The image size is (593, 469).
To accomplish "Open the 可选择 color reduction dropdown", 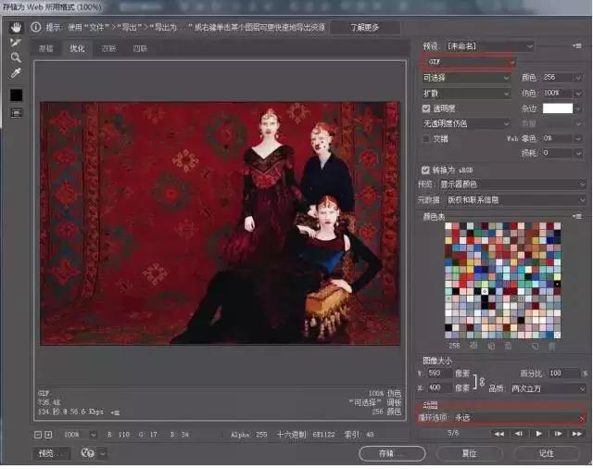I will [x=466, y=78].
